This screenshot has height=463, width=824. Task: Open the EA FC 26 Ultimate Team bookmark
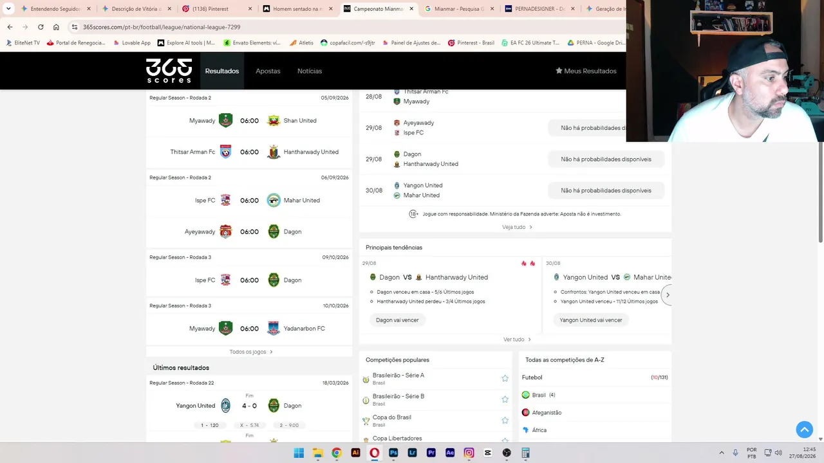pyautogui.click(x=530, y=43)
